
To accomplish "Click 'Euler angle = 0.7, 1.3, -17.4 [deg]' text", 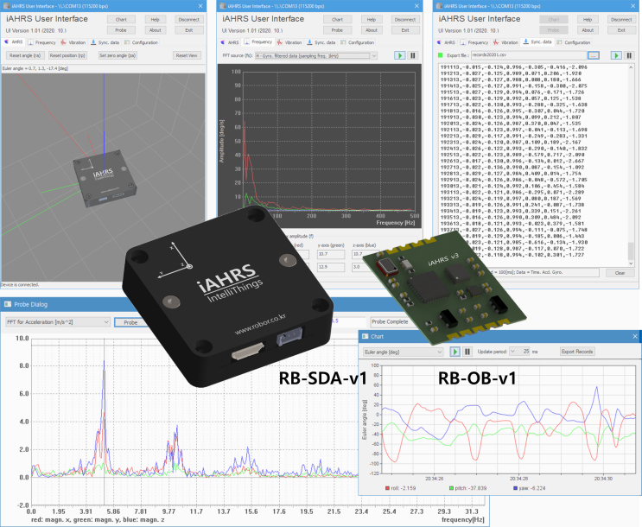I will click(x=35, y=68).
